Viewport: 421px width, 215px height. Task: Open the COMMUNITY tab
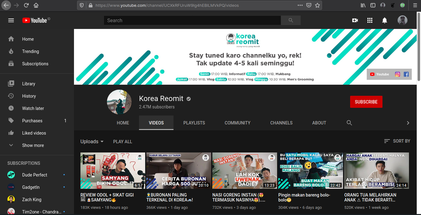click(237, 123)
